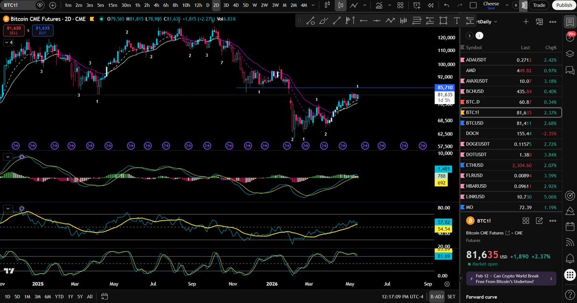Click the Trade button
This screenshot has height=303, width=577.
pos(539,5)
